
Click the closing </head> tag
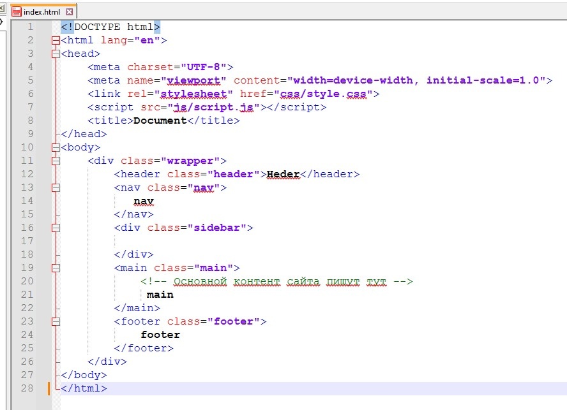pos(84,134)
